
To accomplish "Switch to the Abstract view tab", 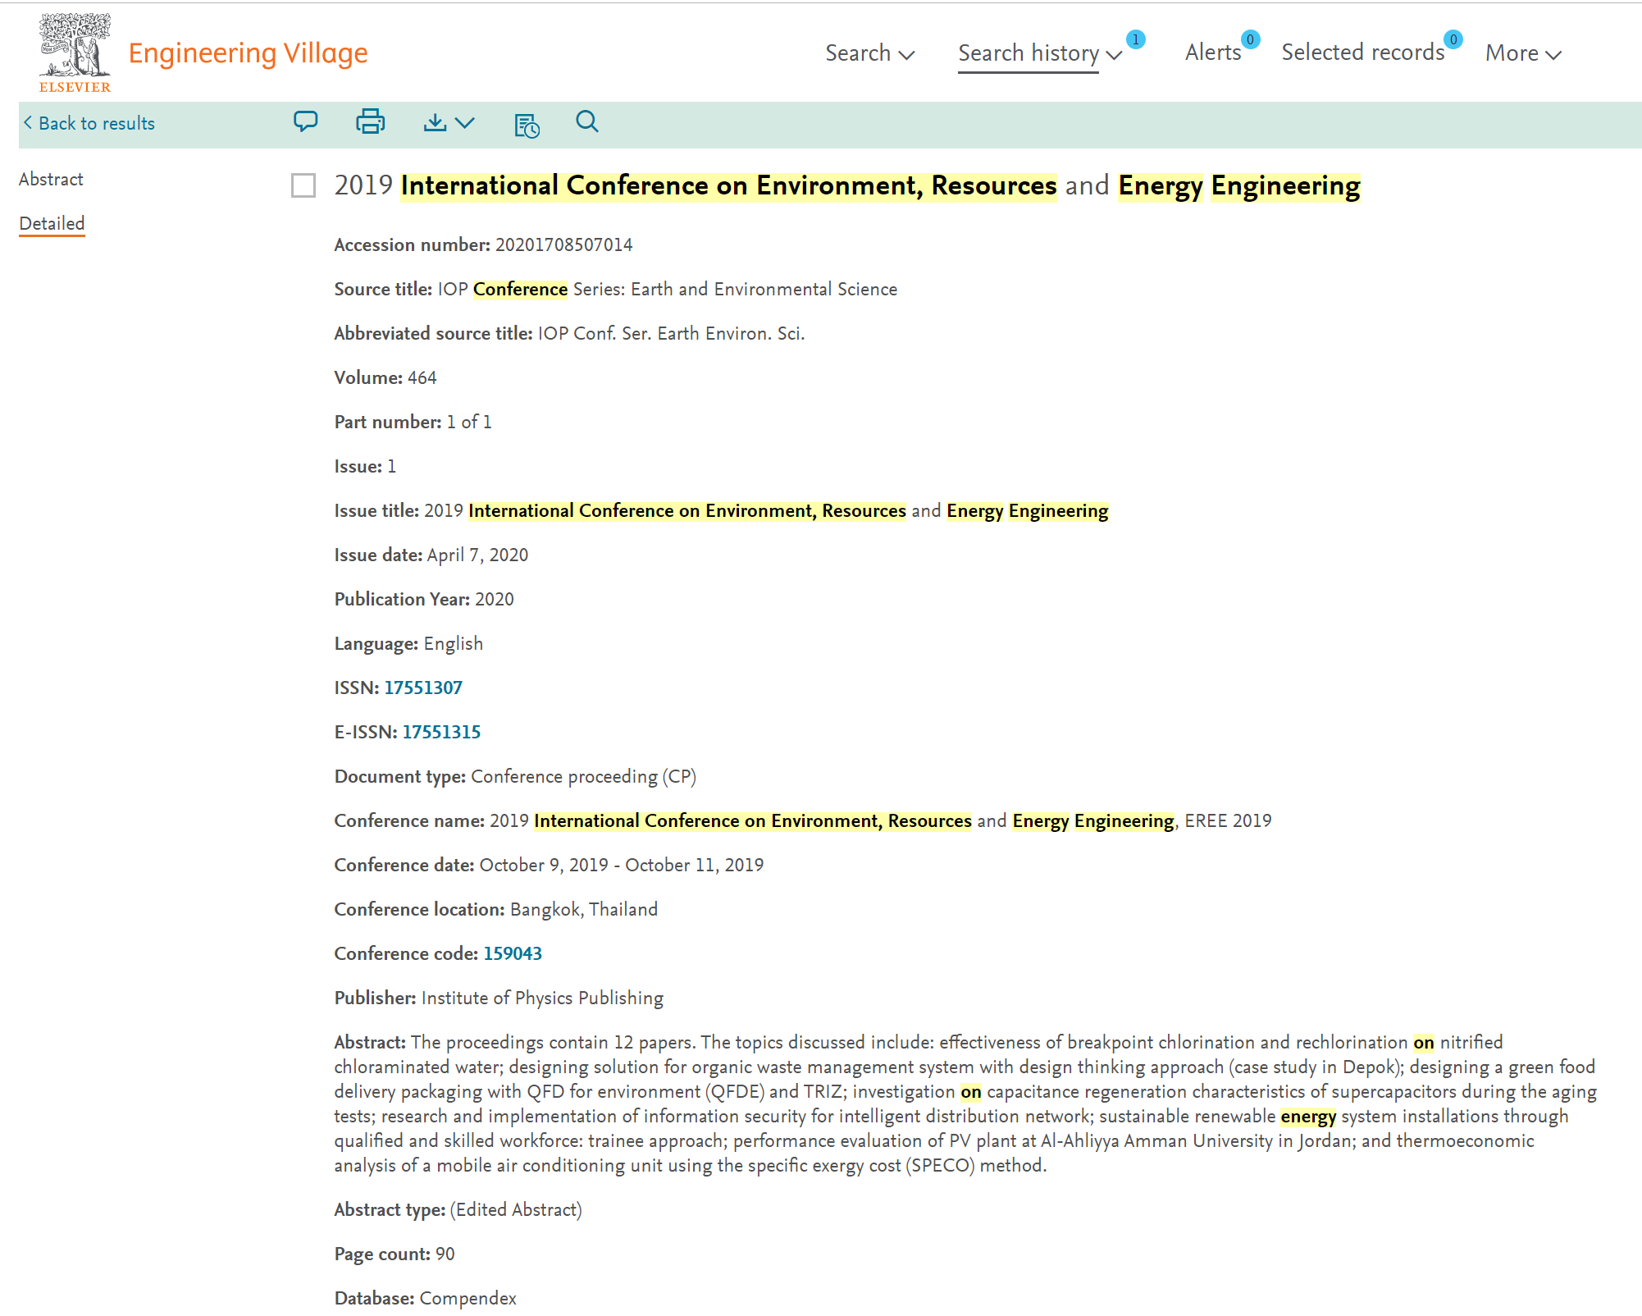I will click(x=51, y=179).
